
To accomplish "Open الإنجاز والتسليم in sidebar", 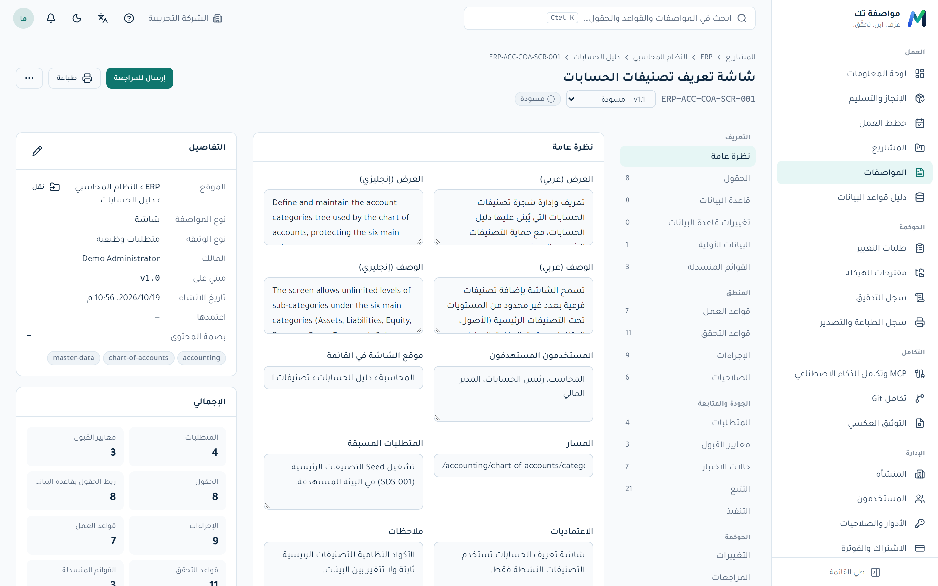I will point(854,98).
